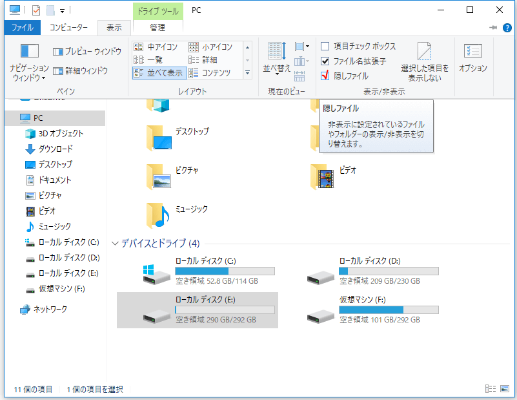Switch to the Manage (管理) tab
This screenshot has width=517, height=400.
pos(157,28)
